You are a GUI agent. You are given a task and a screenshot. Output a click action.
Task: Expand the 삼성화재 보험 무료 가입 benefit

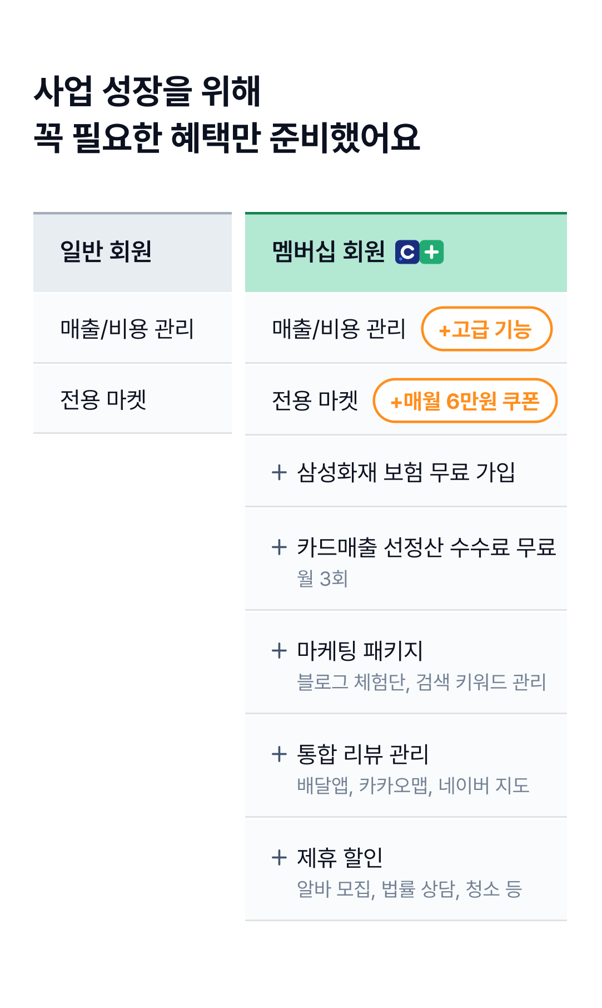click(406, 472)
